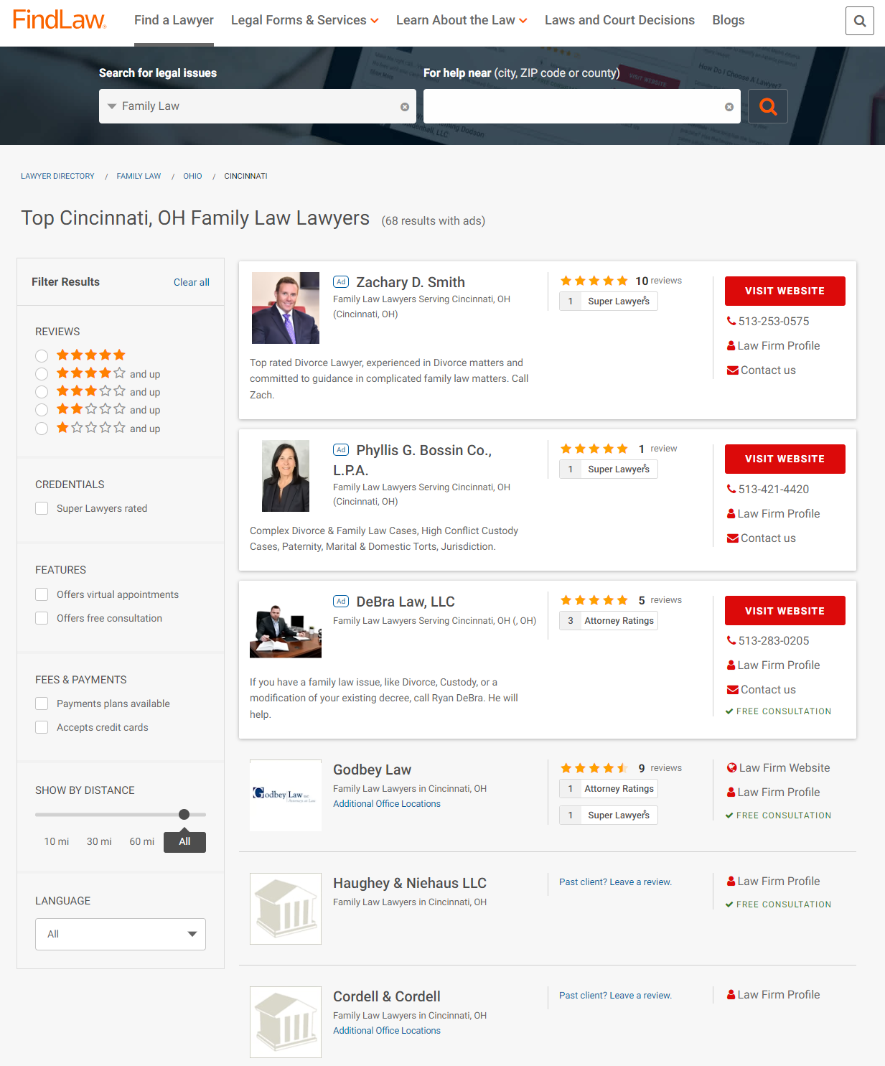Call 513-283-0205 phone icon link
The height and width of the screenshot is (1066, 885).
767,641
